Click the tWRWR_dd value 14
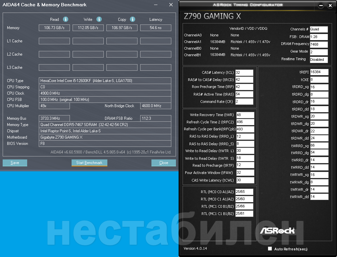The width and height of the screenshot is (337, 257). point(319,197)
